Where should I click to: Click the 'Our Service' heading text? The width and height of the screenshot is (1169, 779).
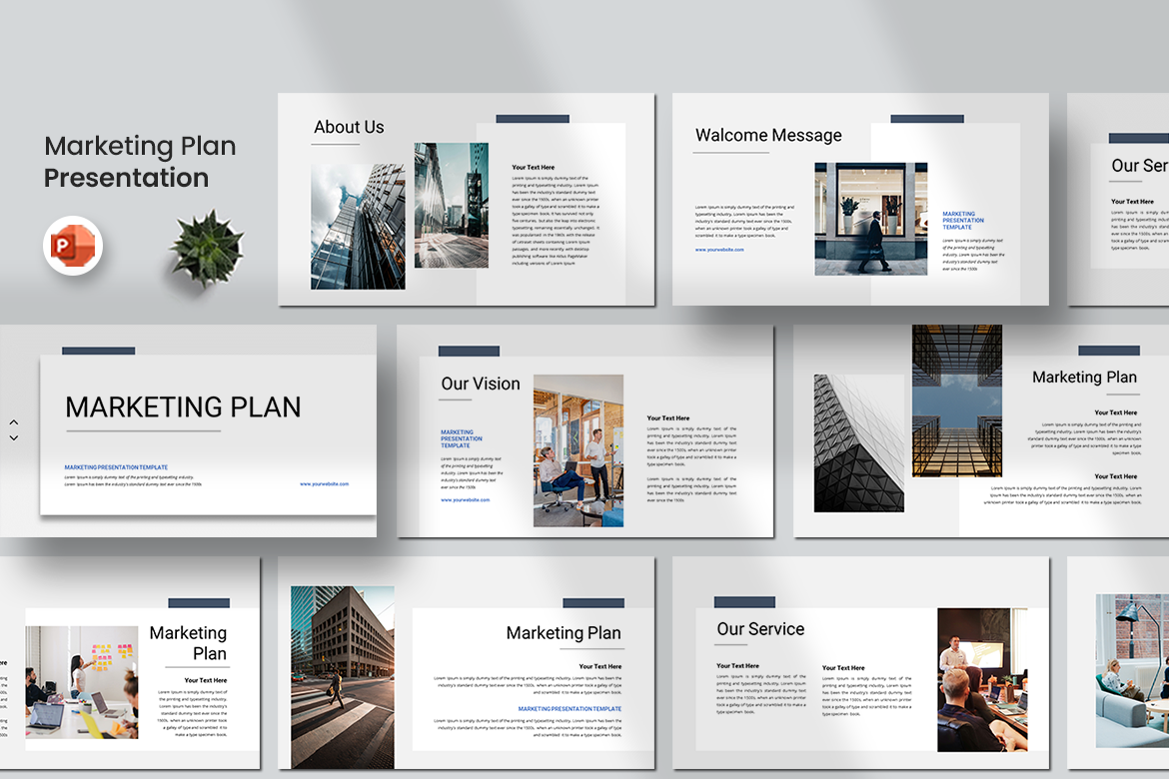click(760, 629)
